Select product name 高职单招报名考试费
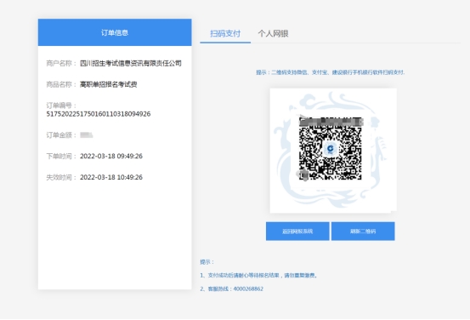Screen dimensions: 470x320 point(109,84)
